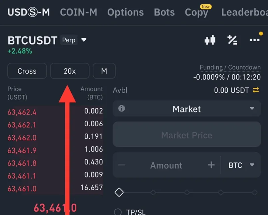Expand the BTCUSDT pair selector arrow
This screenshot has height=215, width=268.
(x=84, y=40)
